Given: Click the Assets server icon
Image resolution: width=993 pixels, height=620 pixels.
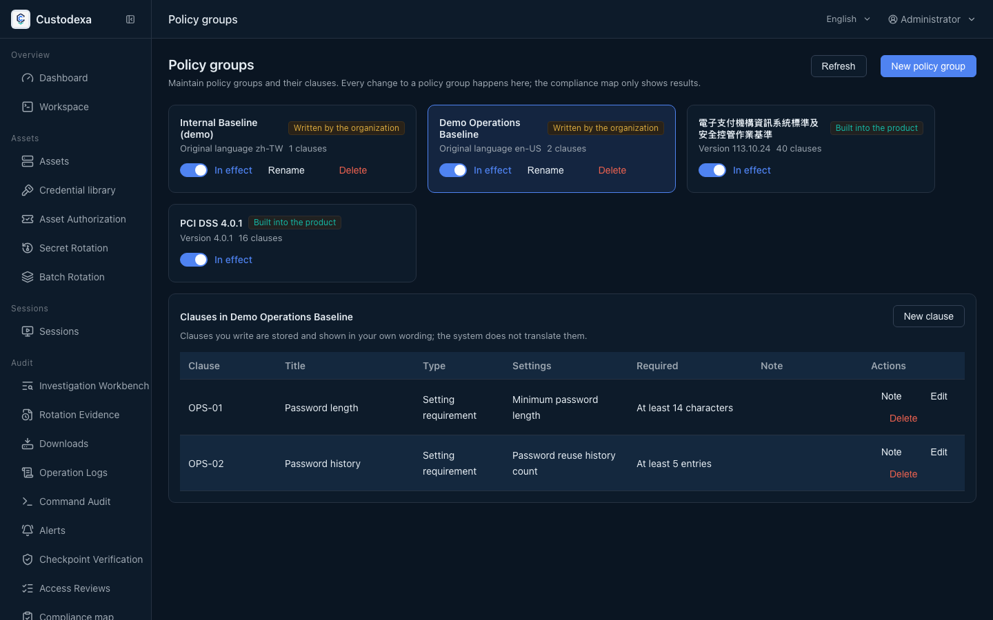Looking at the screenshot, I should [28, 161].
